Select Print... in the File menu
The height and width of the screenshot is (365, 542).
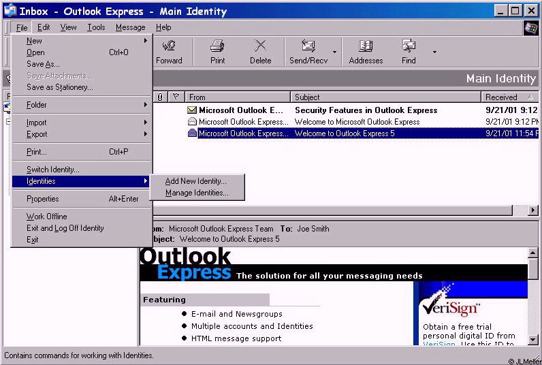81,152
